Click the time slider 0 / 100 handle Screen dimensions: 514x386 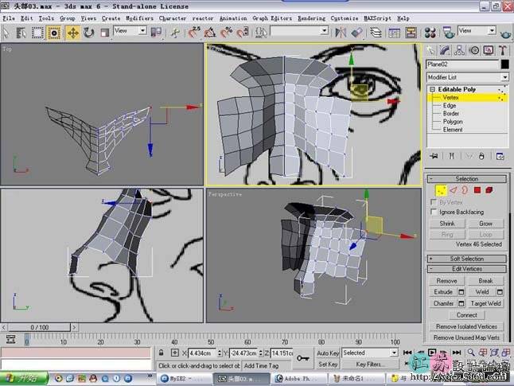[39, 327]
